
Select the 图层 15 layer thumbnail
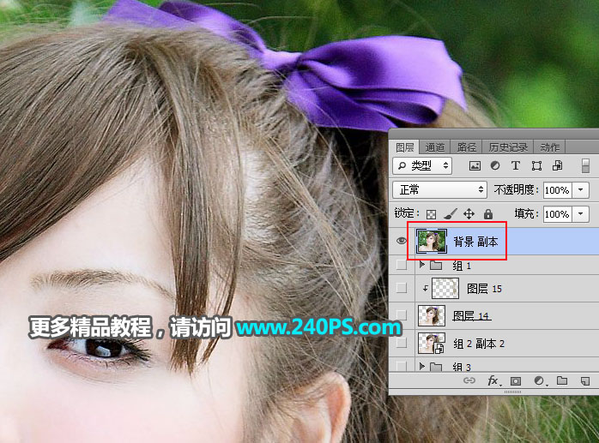pyautogui.click(x=445, y=288)
